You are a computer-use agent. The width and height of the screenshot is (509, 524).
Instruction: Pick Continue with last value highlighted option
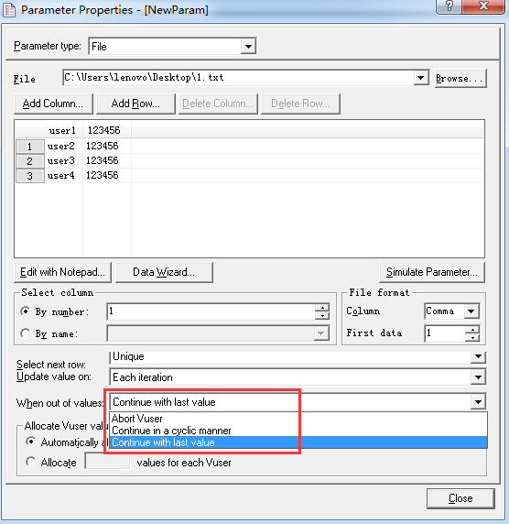[x=298, y=442]
